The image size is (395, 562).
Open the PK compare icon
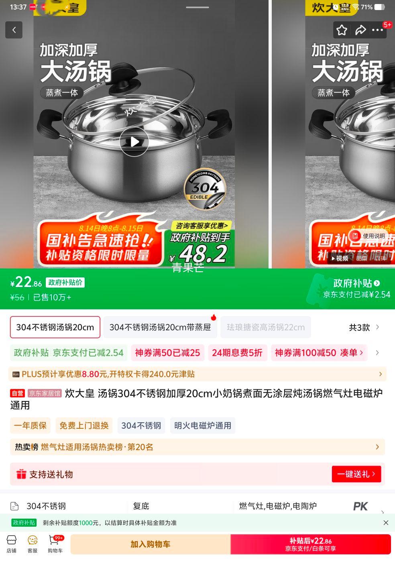[x=360, y=507]
